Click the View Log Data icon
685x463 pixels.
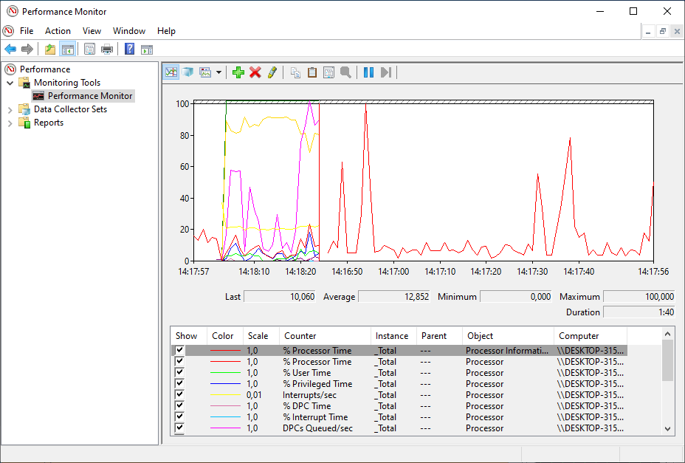189,72
